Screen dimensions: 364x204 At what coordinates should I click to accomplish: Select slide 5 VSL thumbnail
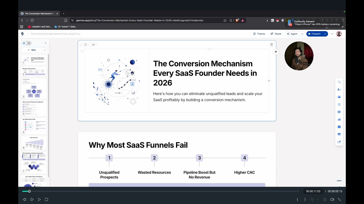click(34, 126)
